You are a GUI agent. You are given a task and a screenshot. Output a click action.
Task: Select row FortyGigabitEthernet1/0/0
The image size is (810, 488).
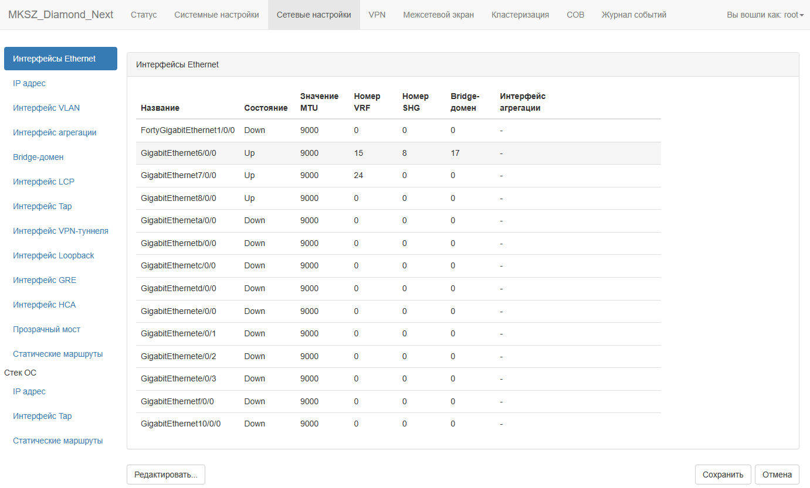coord(398,131)
